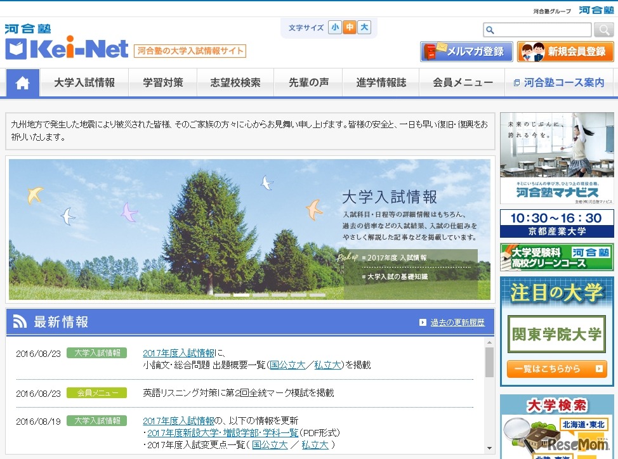Screen dimensions: 618x459
Task: Click the RSS icon beside 最新情報
Action: click(20, 322)
